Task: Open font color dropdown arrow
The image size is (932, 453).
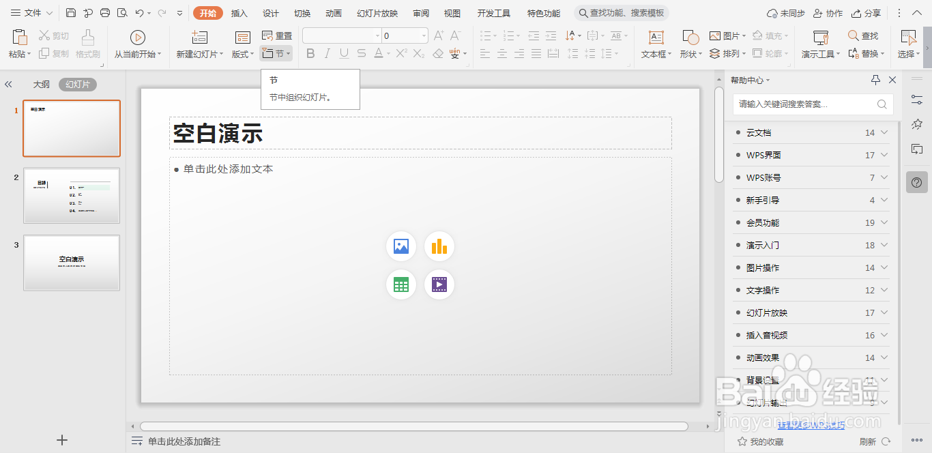Action: point(388,53)
